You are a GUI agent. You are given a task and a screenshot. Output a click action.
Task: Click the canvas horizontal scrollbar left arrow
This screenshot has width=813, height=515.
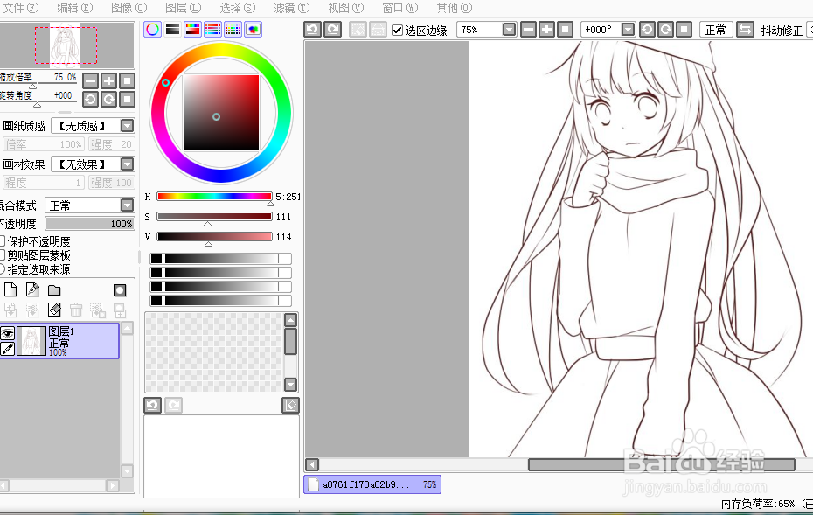pos(312,464)
